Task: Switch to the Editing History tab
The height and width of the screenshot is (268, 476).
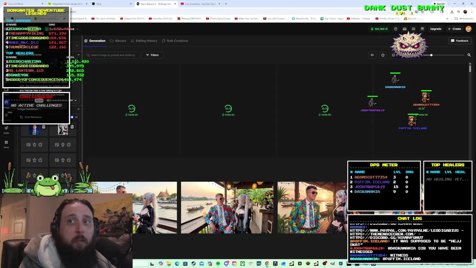Action: coord(144,41)
